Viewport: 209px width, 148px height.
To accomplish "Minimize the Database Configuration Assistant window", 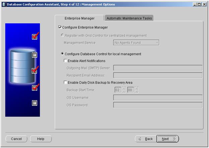I will pos(195,4).
